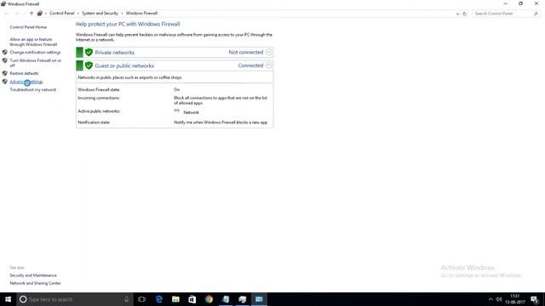Image resolution: width=545 pixels, height=306 pixels.
Task: Show hidden system tray icons
Action: (x=490, y=299)
